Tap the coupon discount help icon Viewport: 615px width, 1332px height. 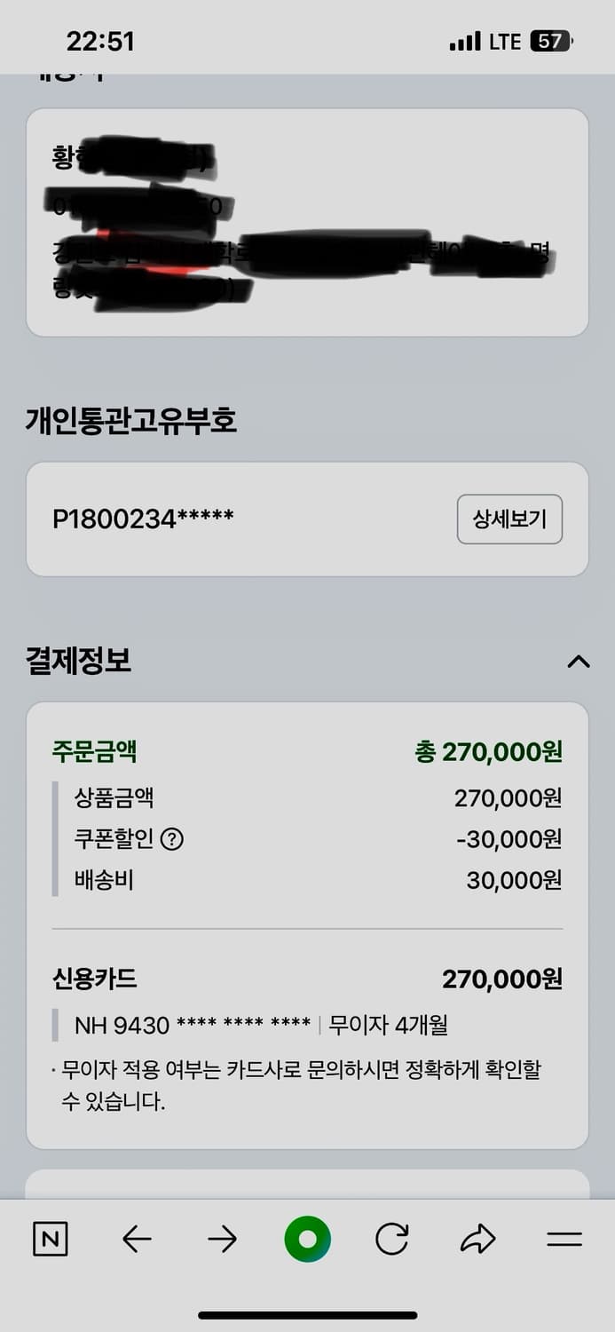(x=172, y=839)
